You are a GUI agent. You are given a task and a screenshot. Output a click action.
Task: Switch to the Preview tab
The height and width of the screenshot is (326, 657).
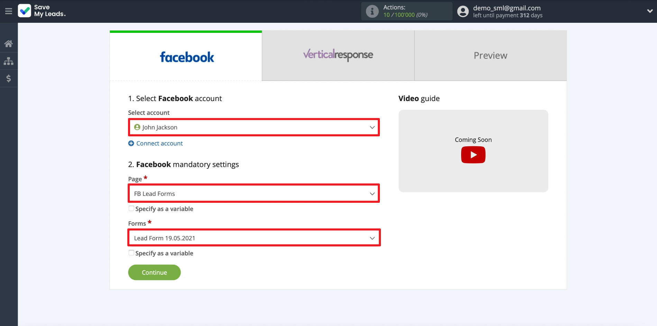click(x=490, y=55)
